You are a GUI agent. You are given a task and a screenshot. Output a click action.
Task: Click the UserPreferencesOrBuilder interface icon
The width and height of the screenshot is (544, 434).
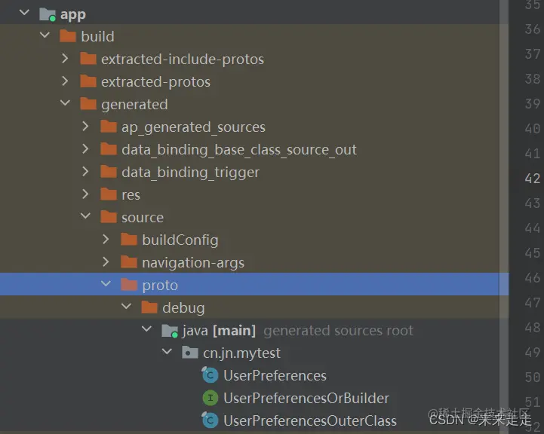pos(211,398)
